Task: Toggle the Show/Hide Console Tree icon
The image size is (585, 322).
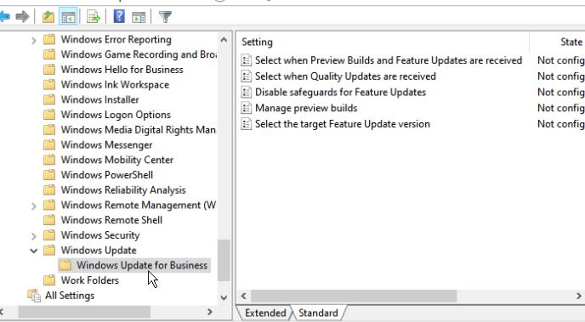Action: pyautogui.click(x=68, y=17)
